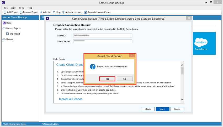
Task: Click Help Guide scroll up arrow
Action: [182, 65]
